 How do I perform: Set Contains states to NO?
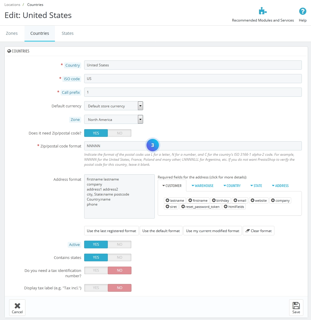[x=120, y=257]
